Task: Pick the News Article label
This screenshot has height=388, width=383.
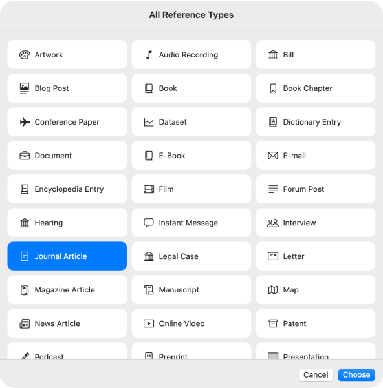Action: tap(57, 323)
